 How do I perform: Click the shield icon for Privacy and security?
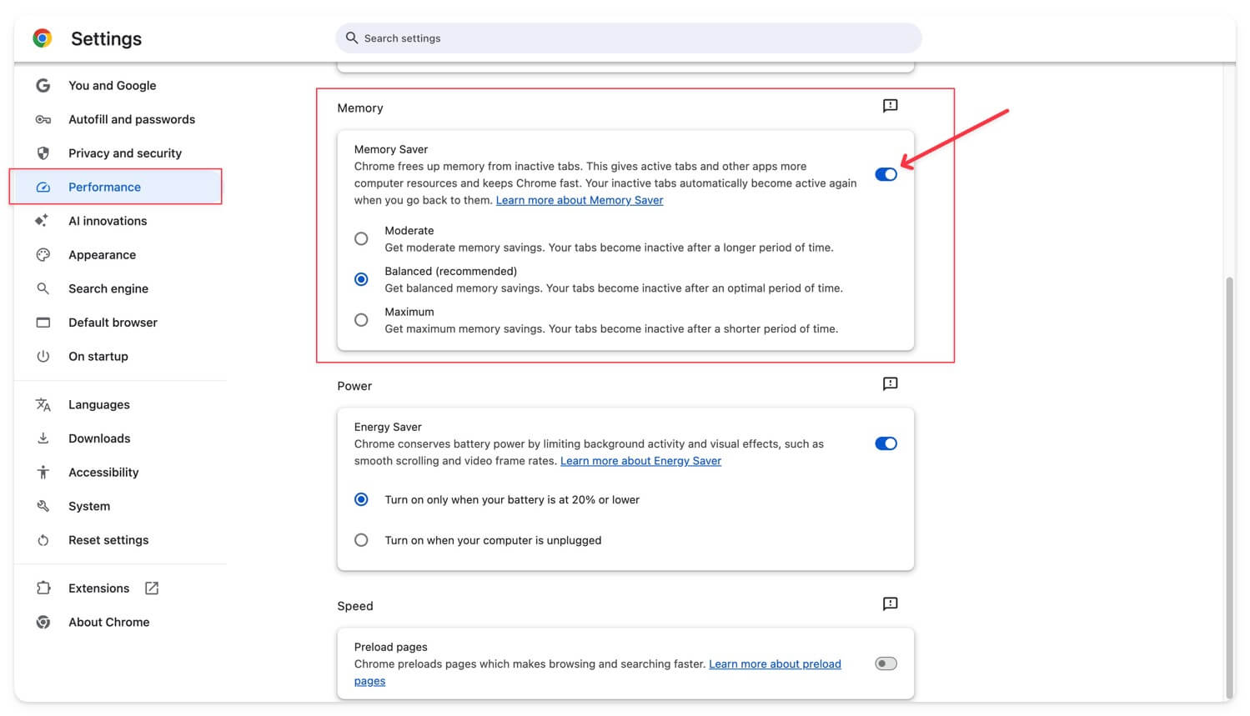pyautogui.click(x=43, y=153)
